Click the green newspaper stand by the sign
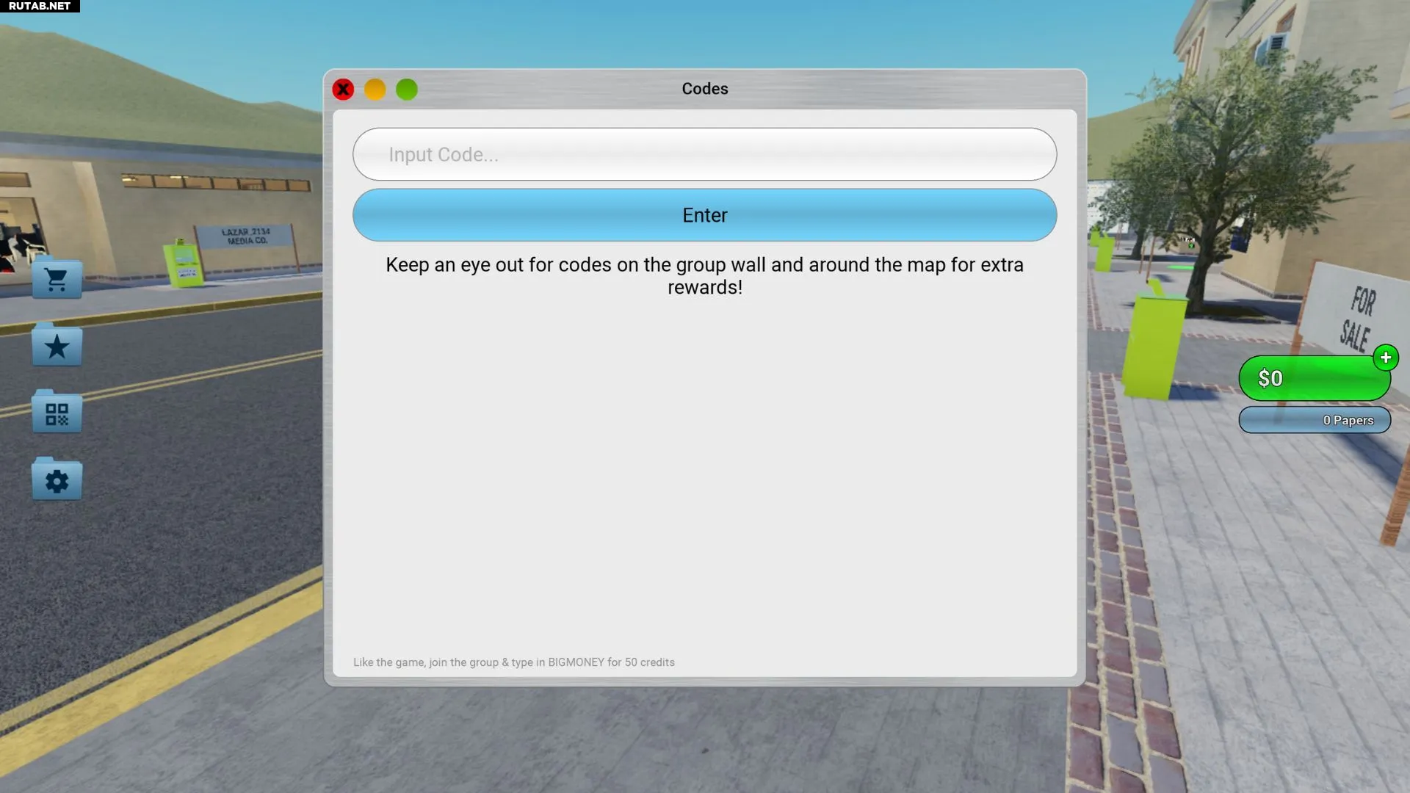Image resolution: width=1410 pixels, height=793 pixels. pos(183,263)
